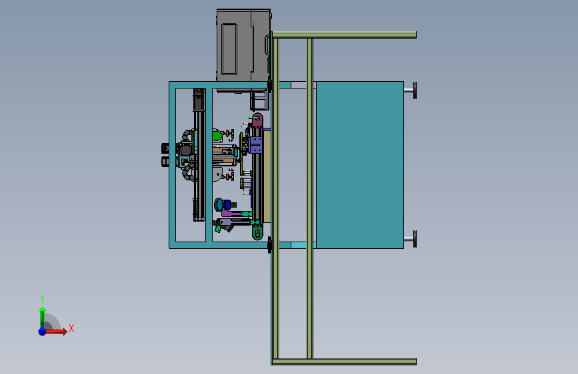Image resolution: width=578 pixels, height=374 pixels.
Task: Select the bottom horizontal olive-green frame beam
Action: [344, 361]
